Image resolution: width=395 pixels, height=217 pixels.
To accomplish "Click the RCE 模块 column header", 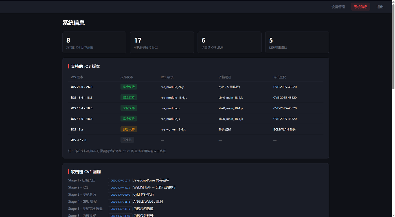I will click(167, 77).
